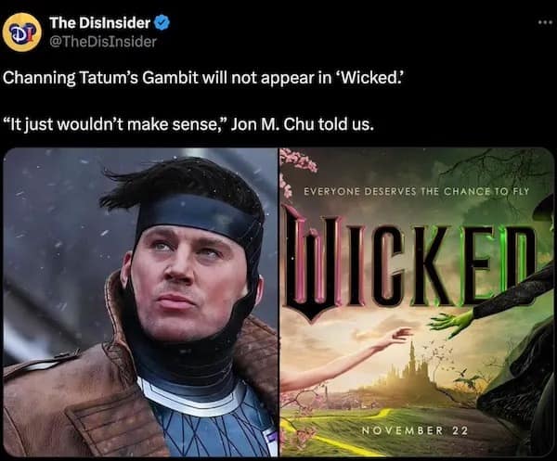The width and height of the screenshot is (557, 461).
Task: Click the EVERYONE DESERVES THE CHANCE TO FLY tagline
Action: [416, 191]
